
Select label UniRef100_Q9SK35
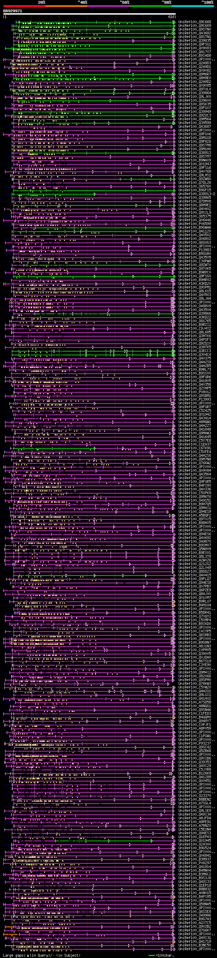pos(195,104)
